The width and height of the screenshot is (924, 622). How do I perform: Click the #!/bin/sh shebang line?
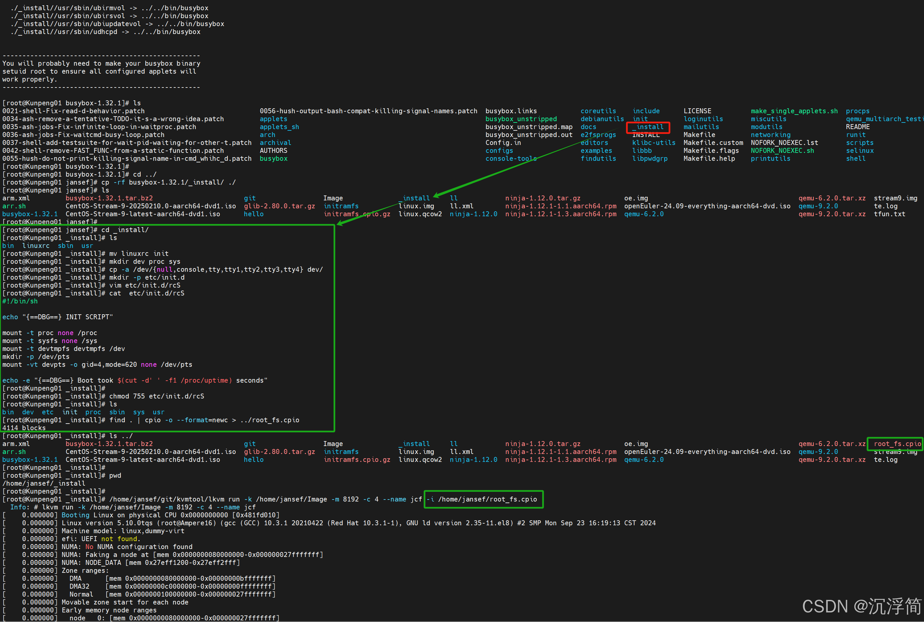[x=20, y=301]
